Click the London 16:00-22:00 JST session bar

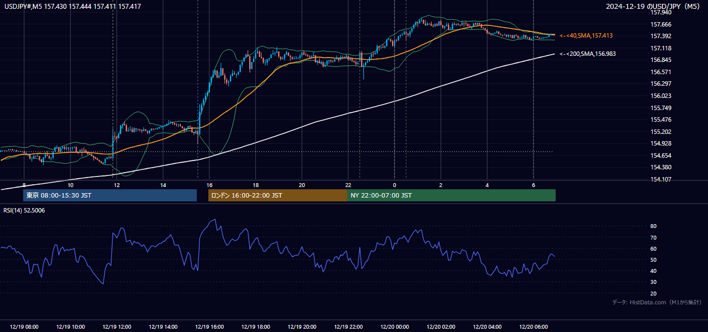tap(278, 195)
